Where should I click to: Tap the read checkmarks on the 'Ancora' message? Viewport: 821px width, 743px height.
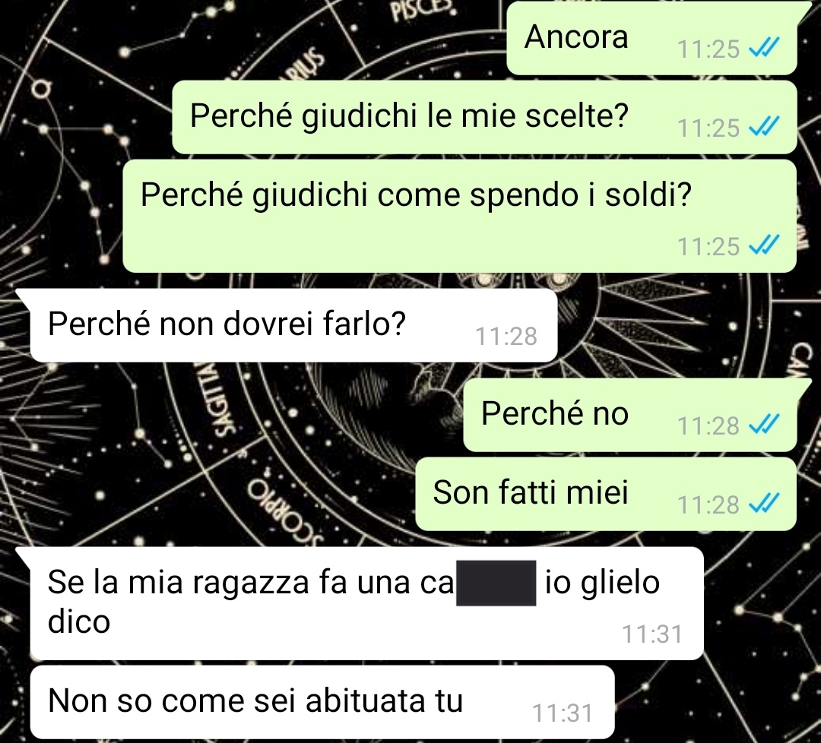click(764, 48)
